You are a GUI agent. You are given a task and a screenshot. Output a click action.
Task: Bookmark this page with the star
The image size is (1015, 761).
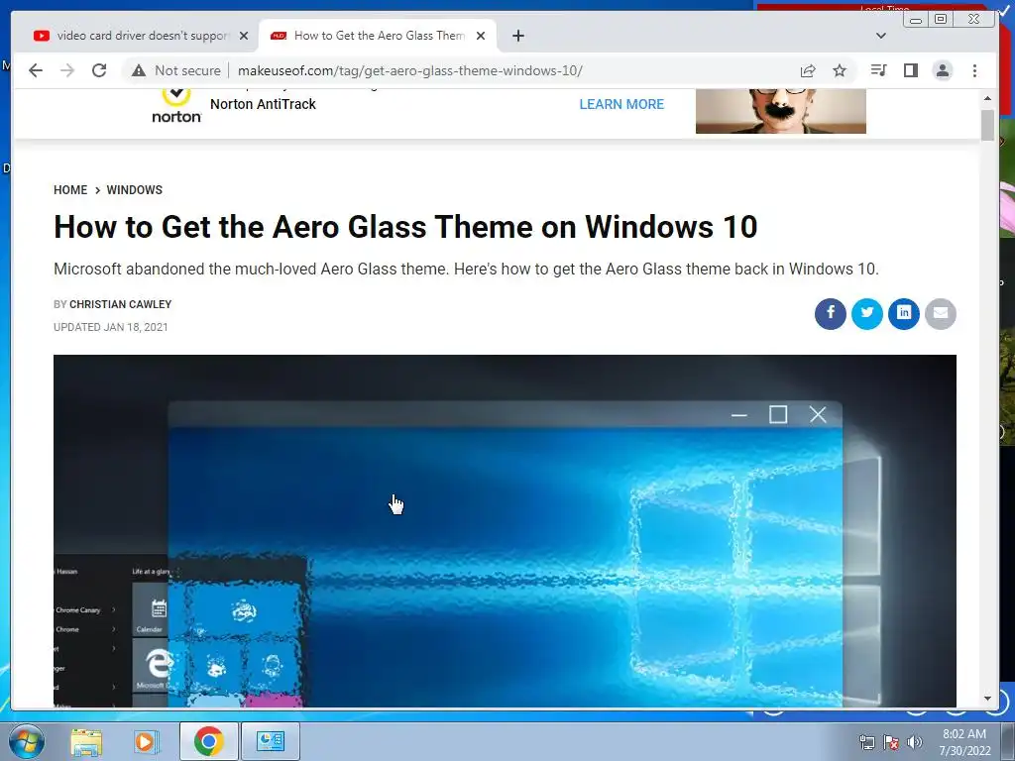(x=840, y=70)
